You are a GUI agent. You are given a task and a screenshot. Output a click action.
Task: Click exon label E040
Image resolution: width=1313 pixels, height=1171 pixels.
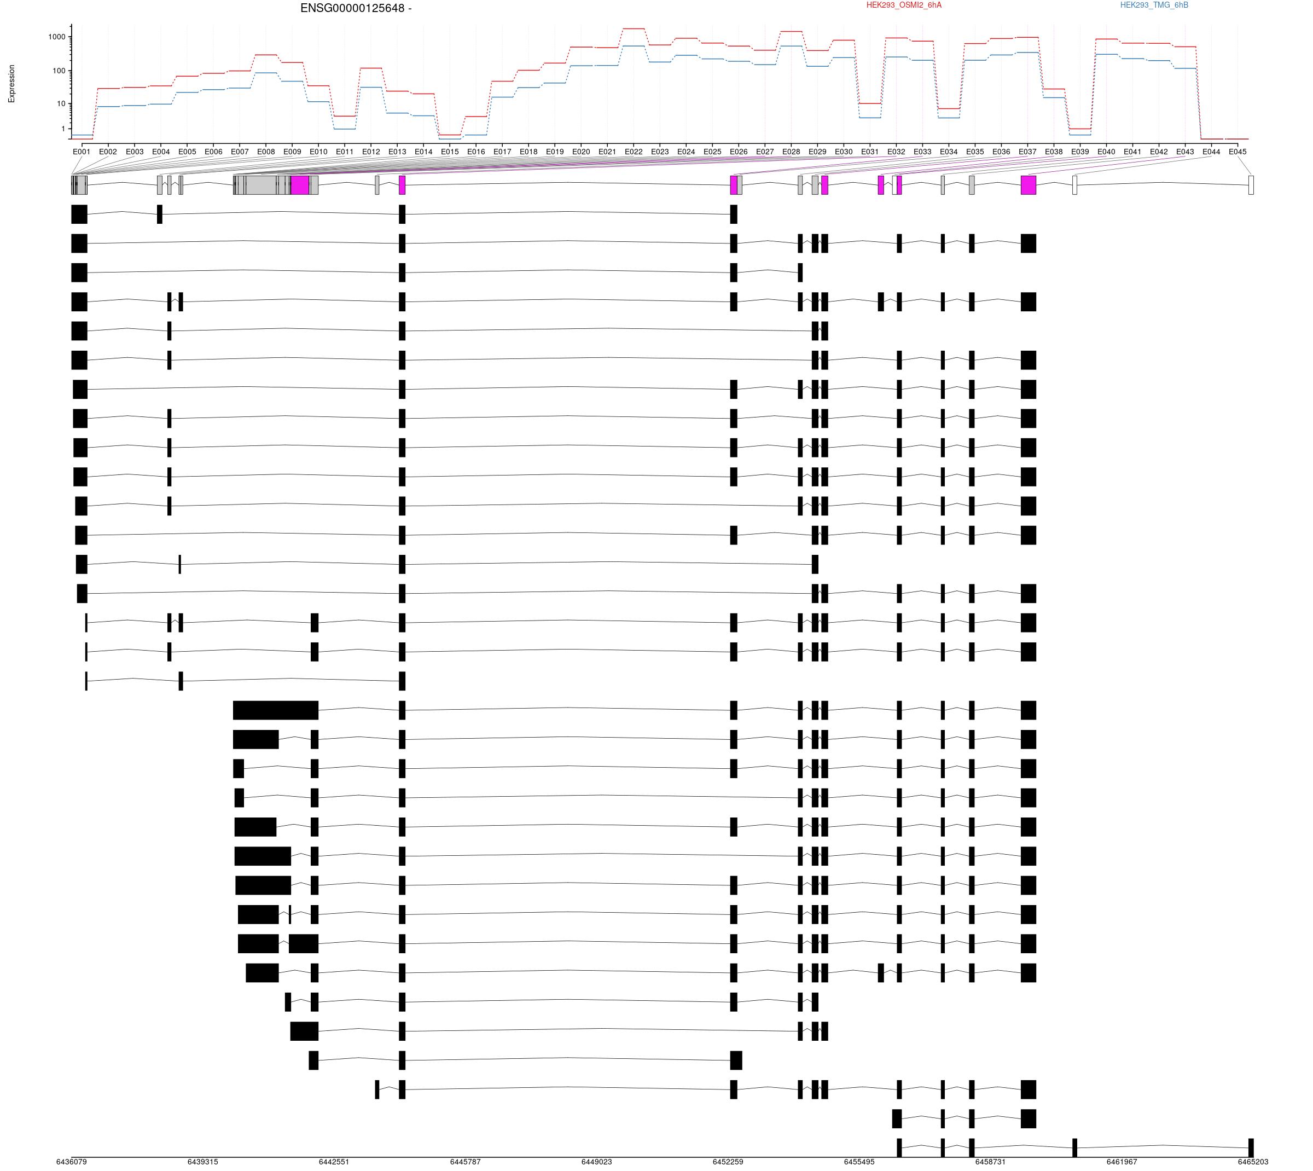coord(1107,152)
